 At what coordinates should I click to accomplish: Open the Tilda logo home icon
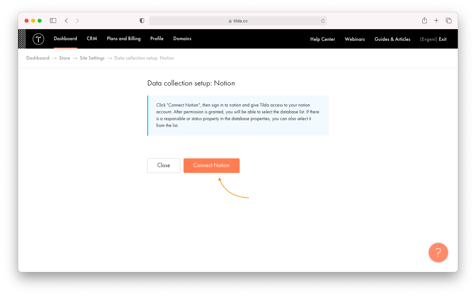point(38,39)
